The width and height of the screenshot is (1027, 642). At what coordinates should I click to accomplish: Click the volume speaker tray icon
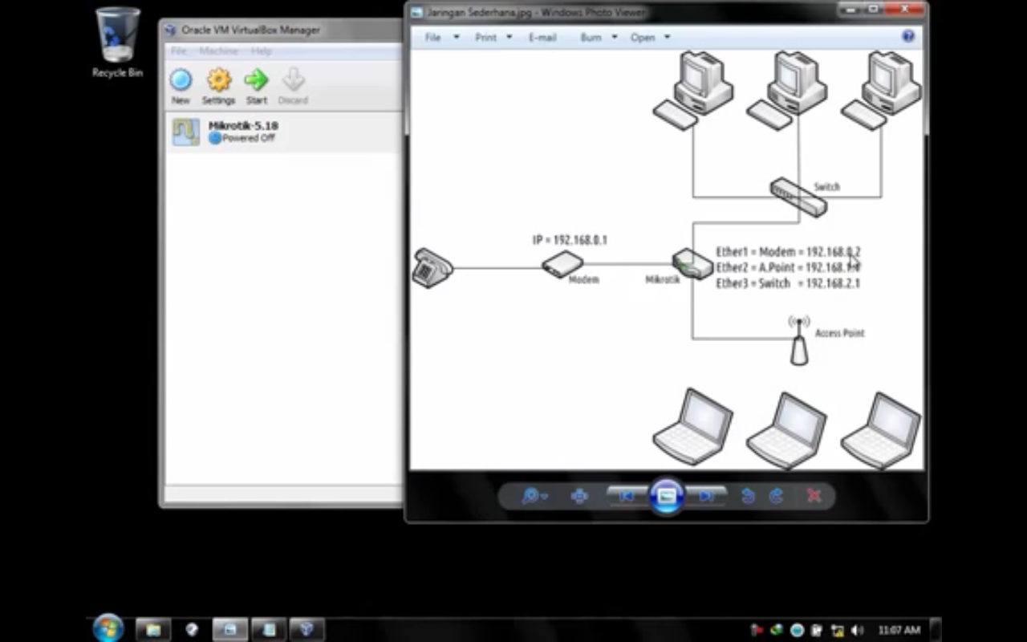point(857,631)
